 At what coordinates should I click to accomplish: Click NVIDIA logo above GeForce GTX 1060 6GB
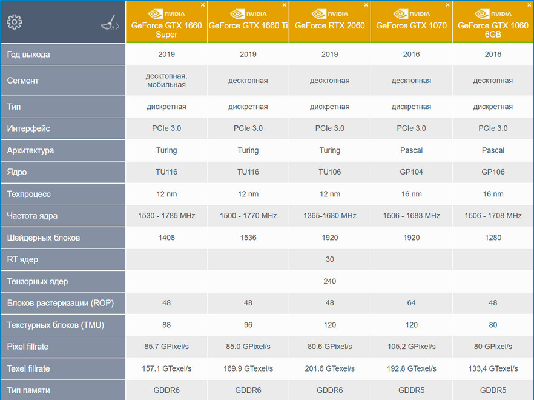pyautogui.click(x=493, y=13)
